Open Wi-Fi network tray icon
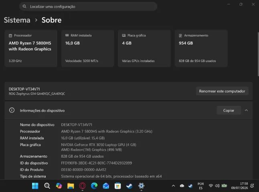This screenshot has width=259, height=192. point(211,186)
